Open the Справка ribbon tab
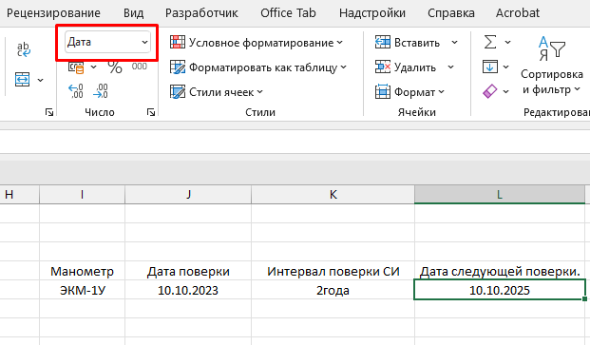This screenshot has height=345, width=590. tap(450, 13)
